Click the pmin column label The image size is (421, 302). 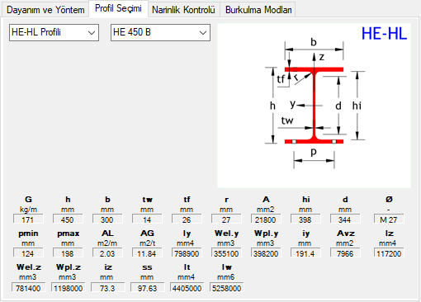[28, 234]
